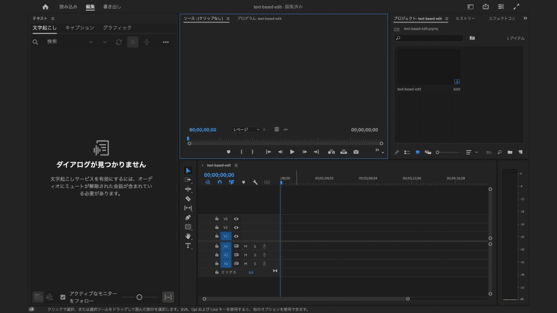This screenshot has width=557, height=313.
Task: Mark In point in Source monitor
Action: [241, 152]
